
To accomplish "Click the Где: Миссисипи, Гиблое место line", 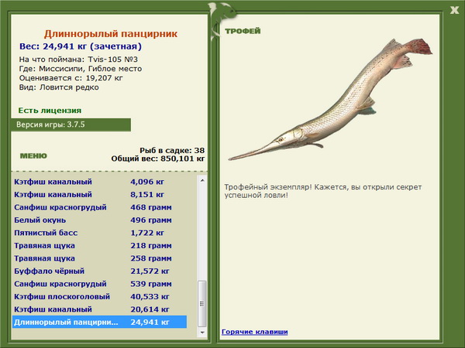I will [x=81, y=69].
